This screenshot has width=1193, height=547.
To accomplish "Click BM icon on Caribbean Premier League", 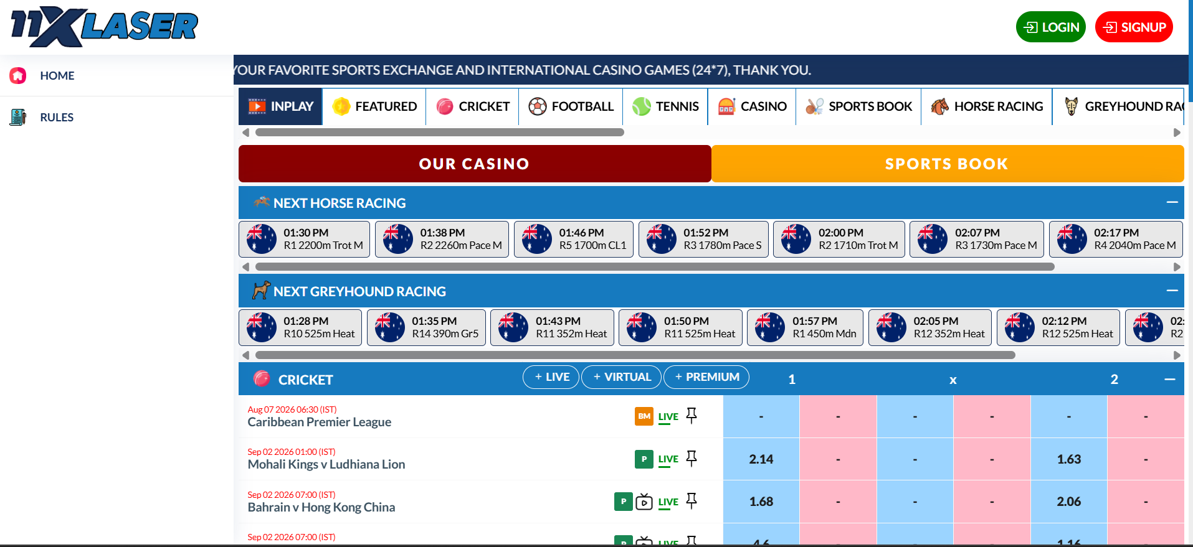I will pos(644,416).
